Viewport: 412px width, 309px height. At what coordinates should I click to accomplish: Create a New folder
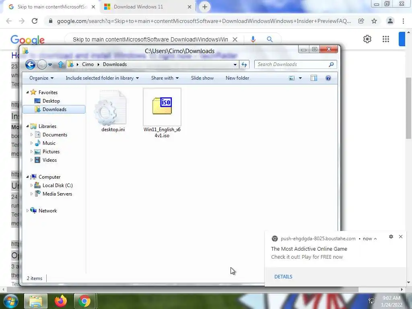point(237,78)
